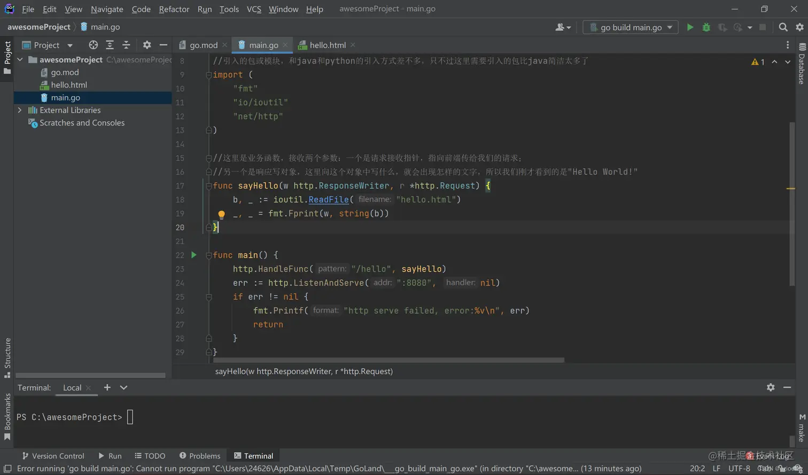Image resolution: width=808 pixels, height=475 pixels.
Task: Click the editor vertical scrollbar
Action: (792, 204)
